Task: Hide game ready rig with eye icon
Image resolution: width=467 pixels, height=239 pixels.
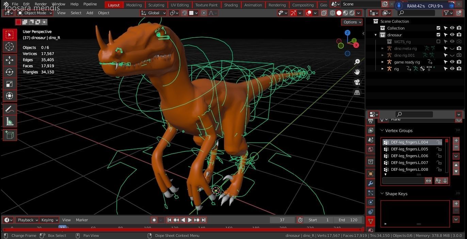Action: pos(452,62)
